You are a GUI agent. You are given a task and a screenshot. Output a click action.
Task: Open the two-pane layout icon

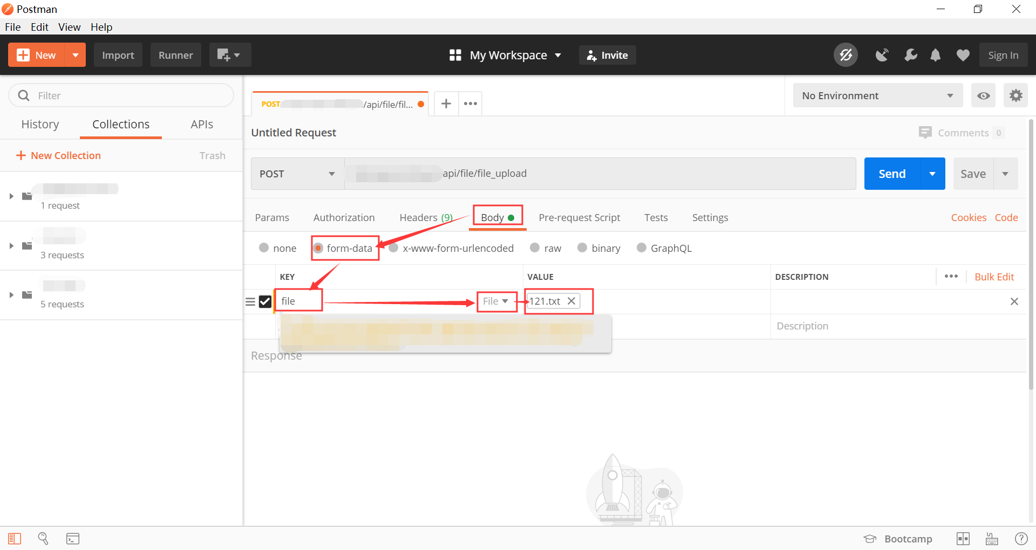click(x=963, y=539)
